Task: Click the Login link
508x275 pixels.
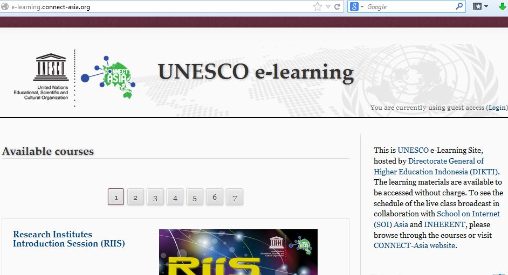Action: (497, 108)
